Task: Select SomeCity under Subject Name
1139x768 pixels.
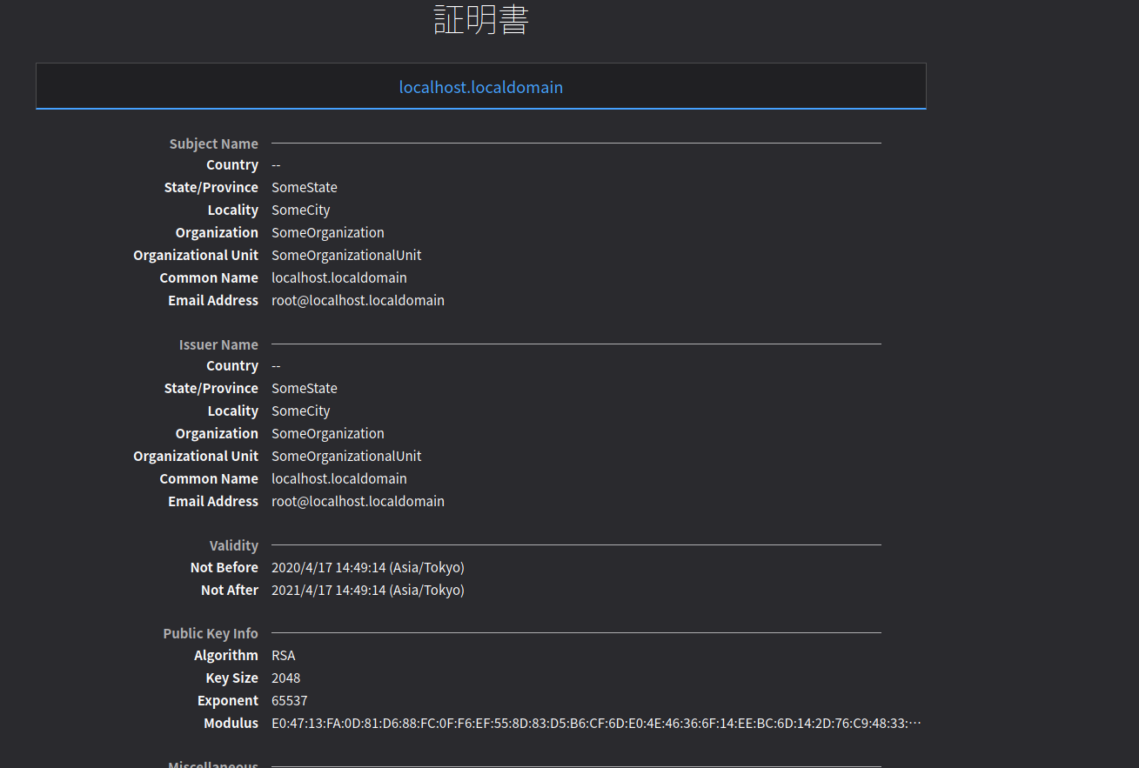Action: click(x=301, y=210)
